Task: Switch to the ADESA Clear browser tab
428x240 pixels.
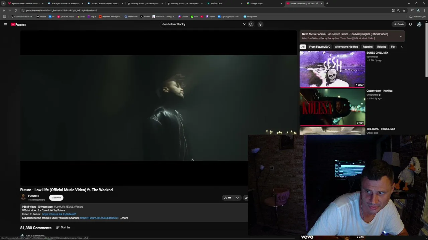Action: pos(224,3)
